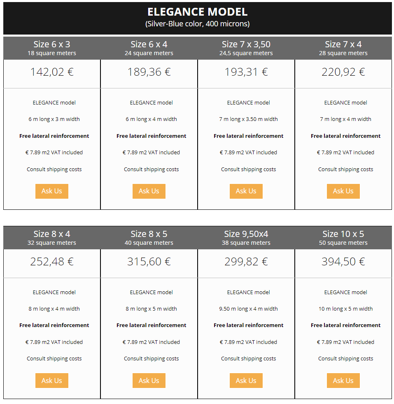Select the 299,82 € price cell

[246, 262]
